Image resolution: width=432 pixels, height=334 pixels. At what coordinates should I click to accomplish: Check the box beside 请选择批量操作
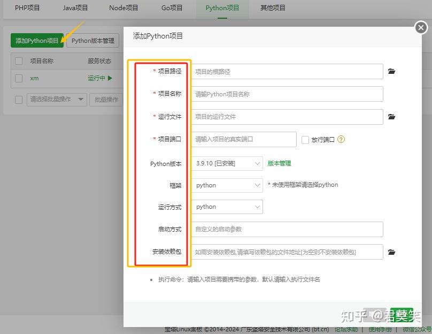(x=19, y=100)
